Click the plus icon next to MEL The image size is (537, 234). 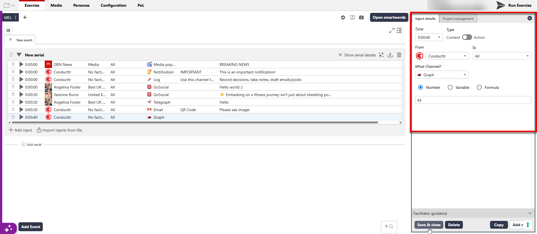[25, 17]
